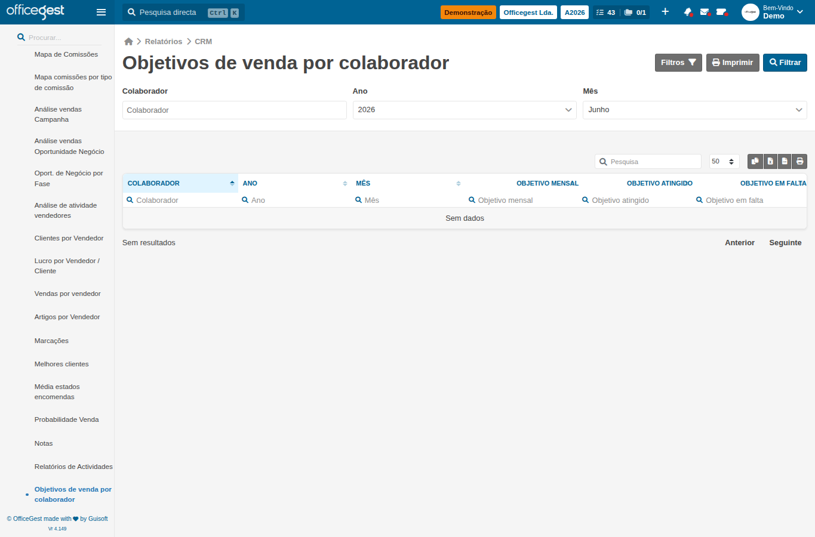
Task: Sort by Colaborador column arrow
Action: point(232,183)
